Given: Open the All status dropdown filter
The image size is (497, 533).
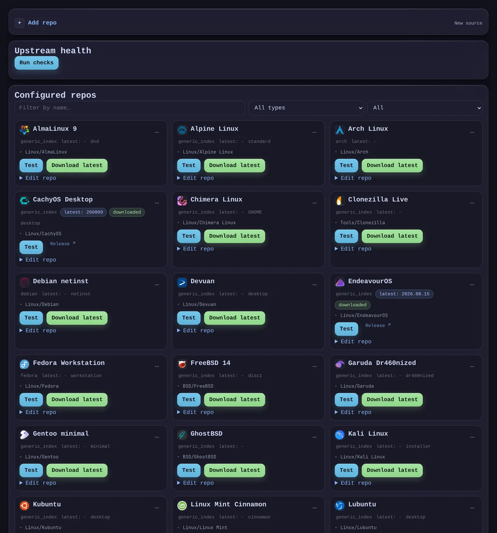Looking at the screenshot, I should tap(425, 108).
